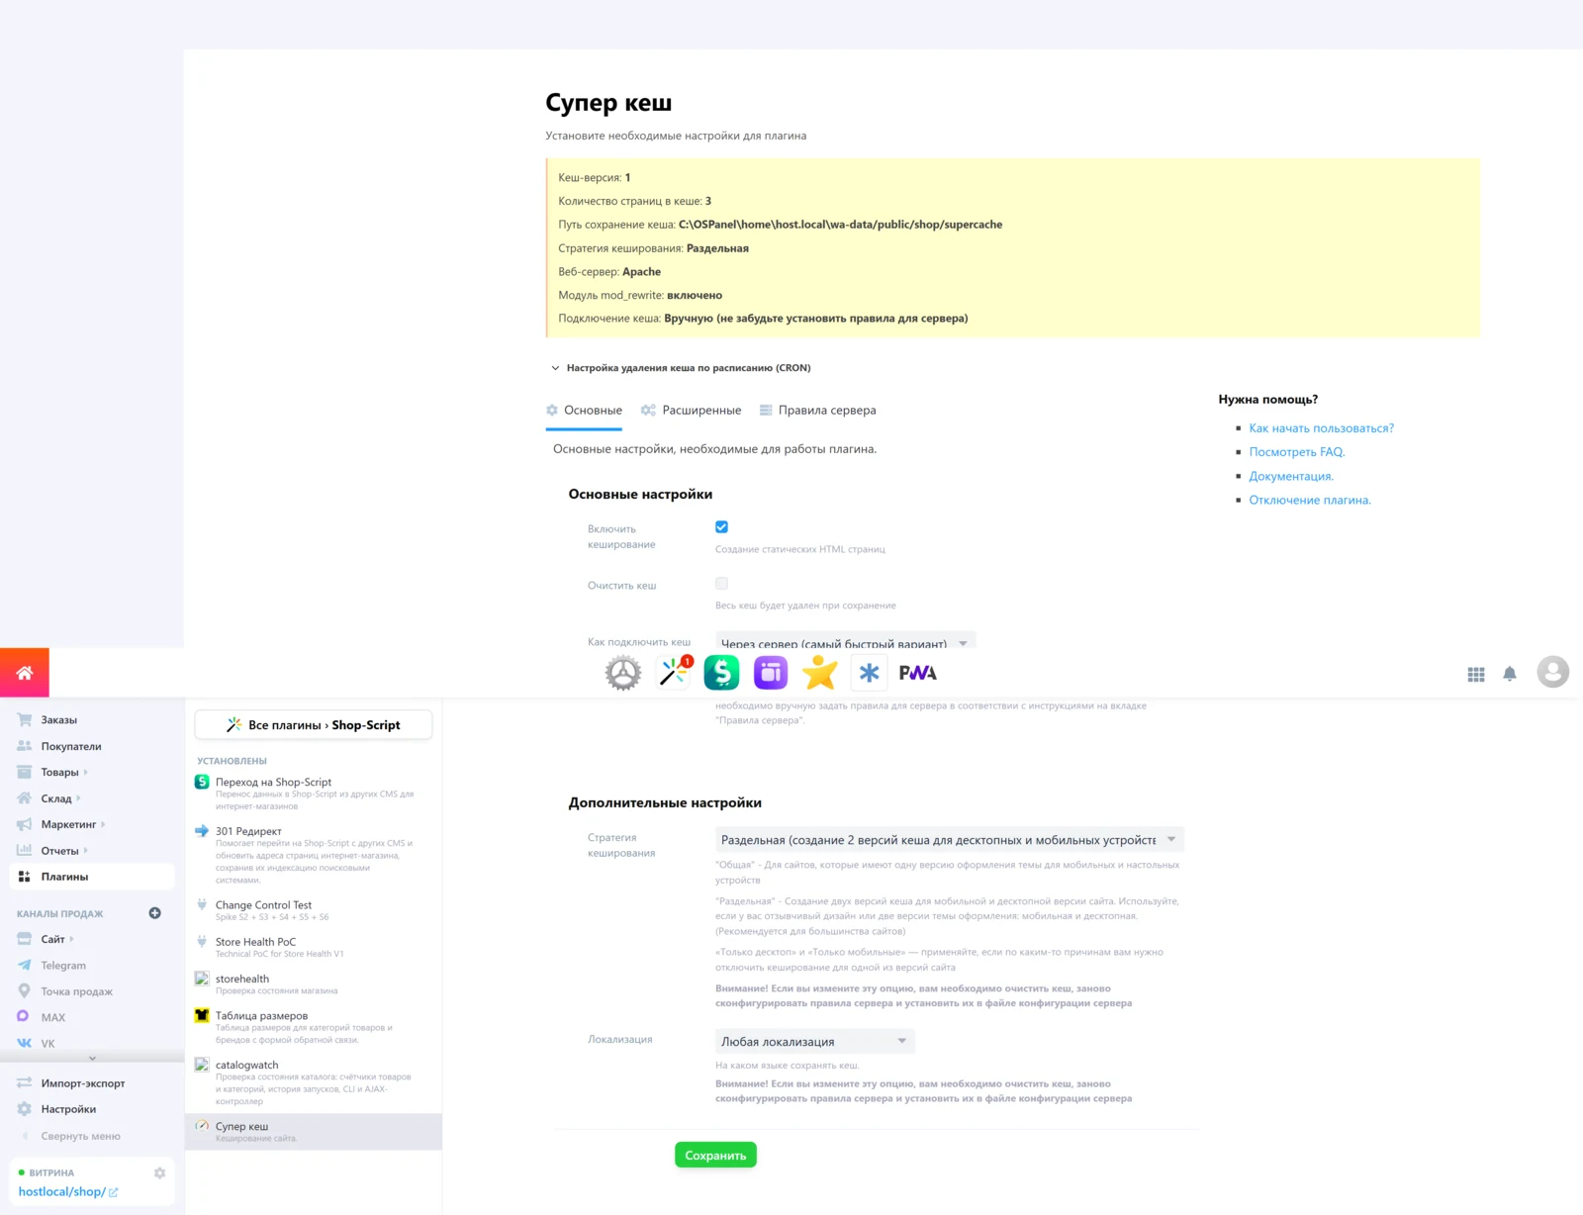The image size is (1583, 1215).
Task: Open the steering-wheel Settings app icon
Action: point(623,673)
